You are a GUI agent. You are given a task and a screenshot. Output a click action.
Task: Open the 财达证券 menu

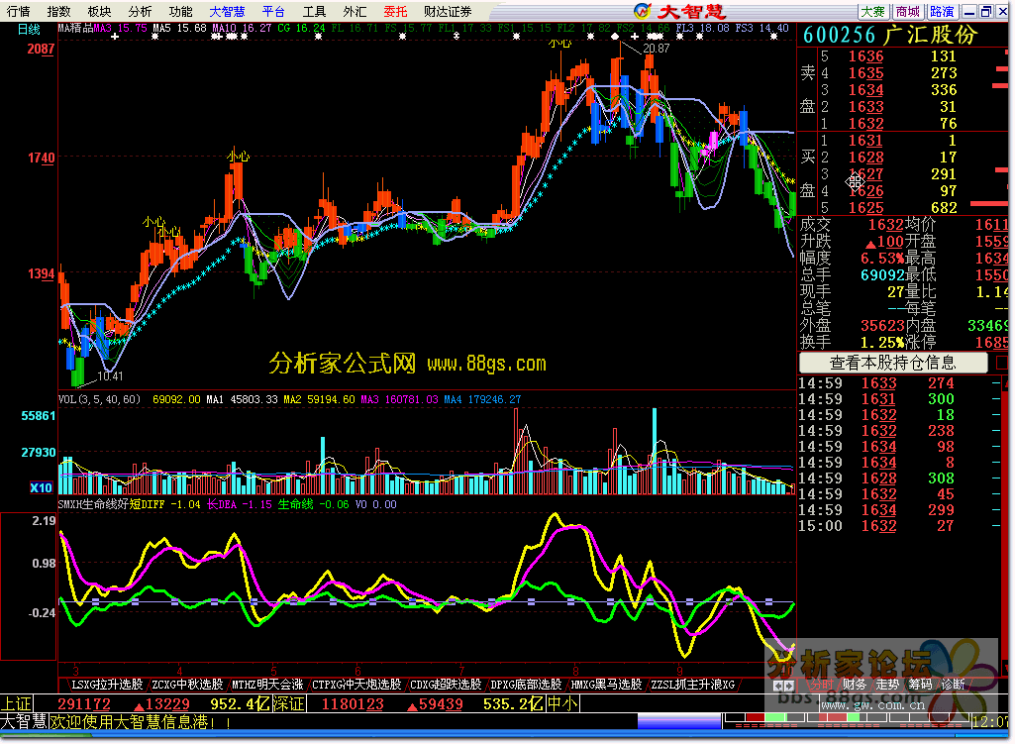pos(448,11)
